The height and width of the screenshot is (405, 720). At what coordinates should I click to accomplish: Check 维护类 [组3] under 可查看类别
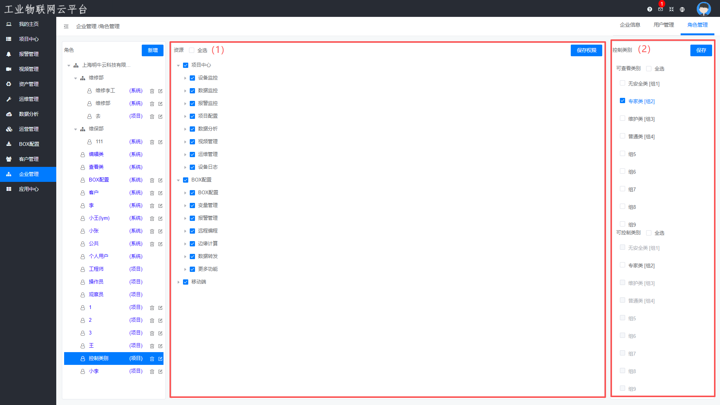tap(622, 118)
